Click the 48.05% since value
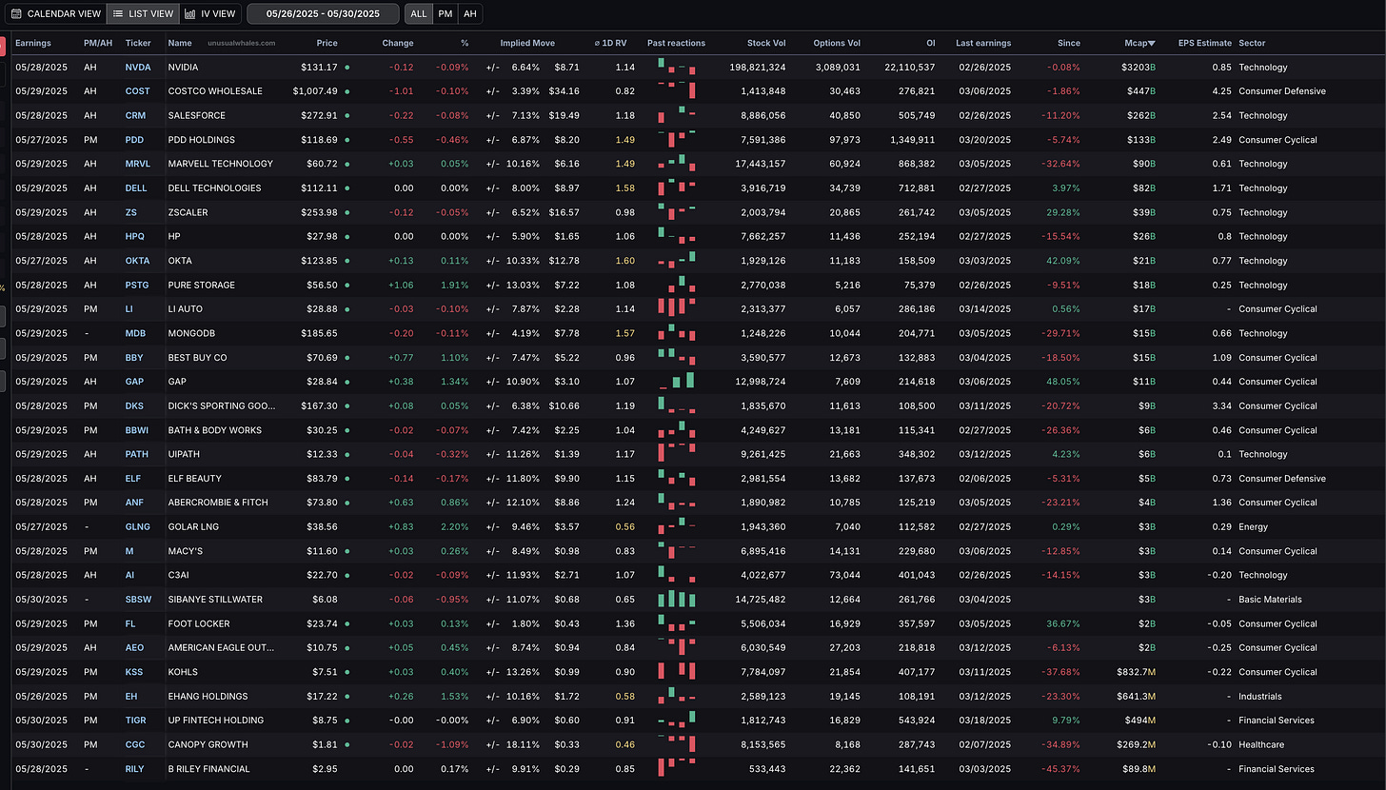The width and height of the screenshot is (1386, 790). tap(1063, 382)
